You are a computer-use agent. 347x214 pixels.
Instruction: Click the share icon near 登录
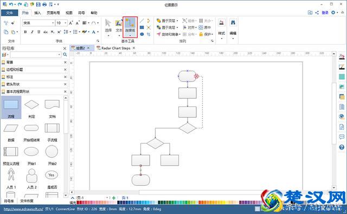coord(317,12)
